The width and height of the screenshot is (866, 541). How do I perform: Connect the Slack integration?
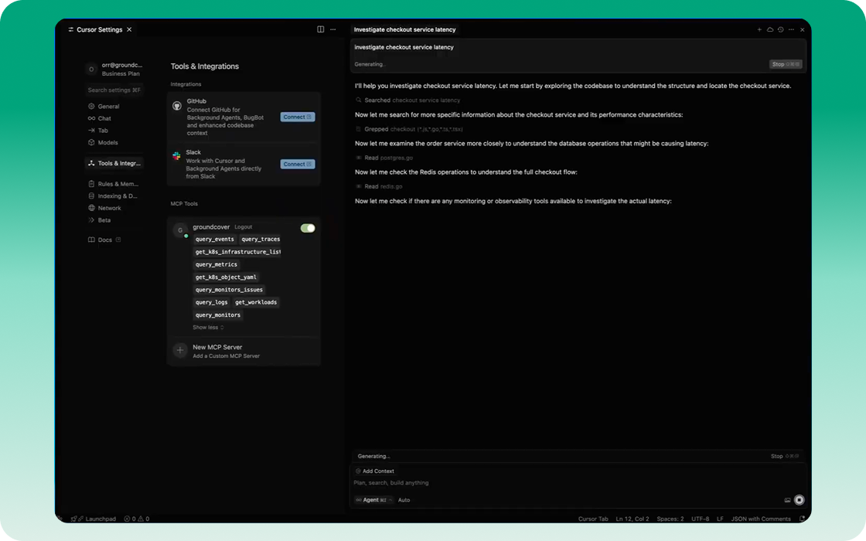(x=298, y=164)
